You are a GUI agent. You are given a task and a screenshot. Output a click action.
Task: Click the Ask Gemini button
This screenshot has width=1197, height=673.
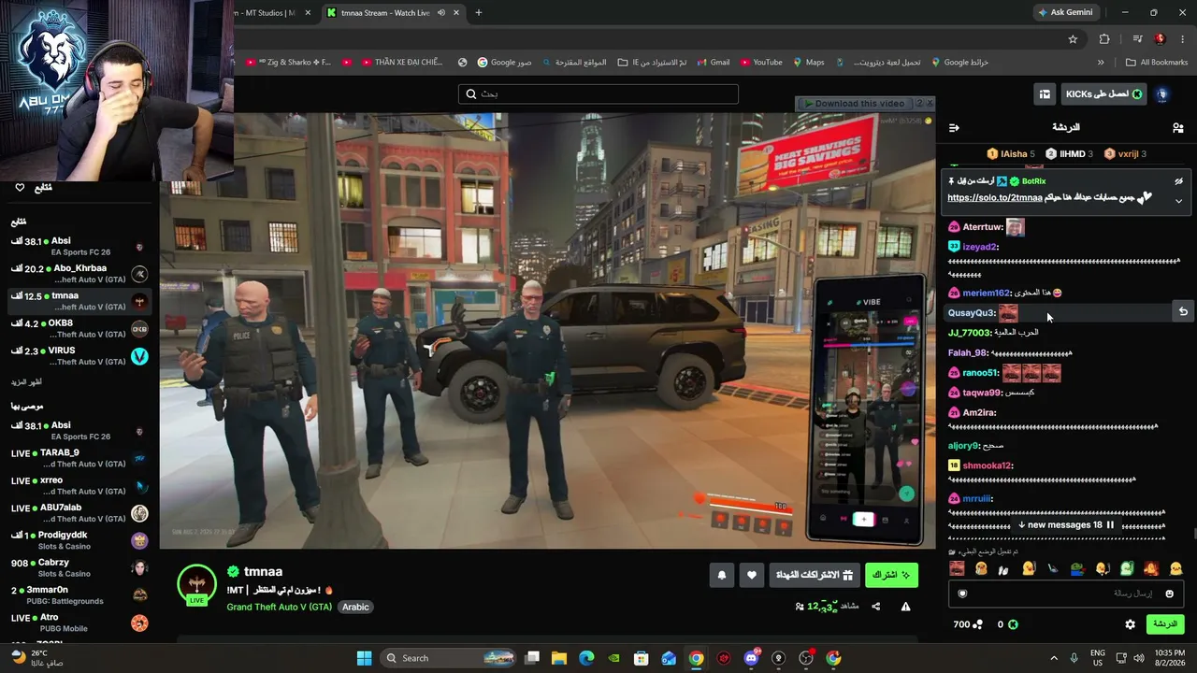tap(1065, 12)
